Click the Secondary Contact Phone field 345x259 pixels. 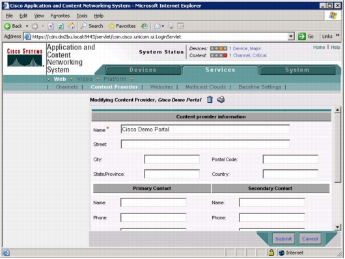[271, 217]
